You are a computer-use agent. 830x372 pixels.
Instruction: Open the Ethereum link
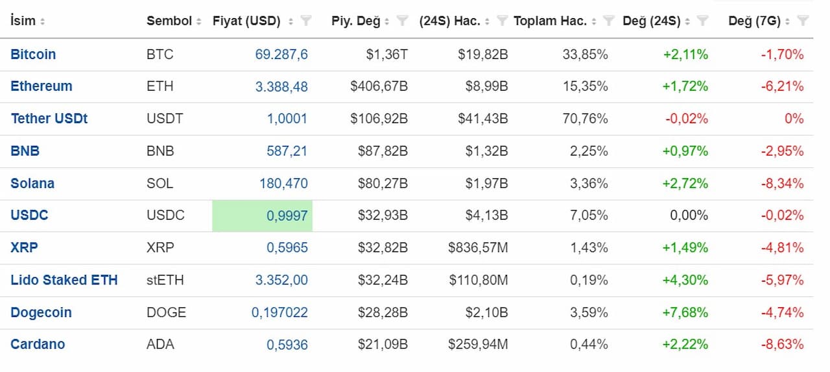point(41,86)
